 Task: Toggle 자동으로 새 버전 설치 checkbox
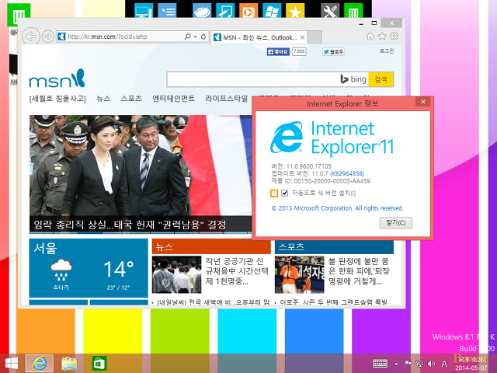[285, 193]
